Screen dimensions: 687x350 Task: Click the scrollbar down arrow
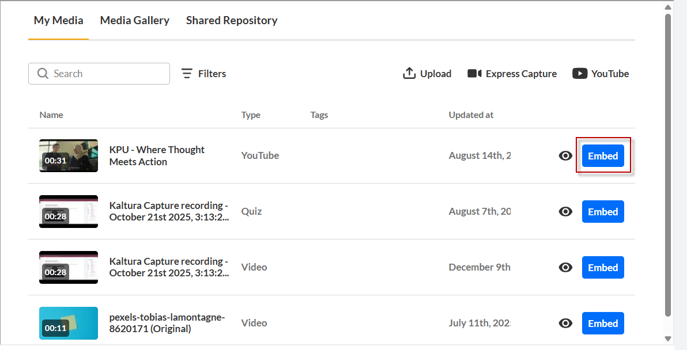pos(668,338)
